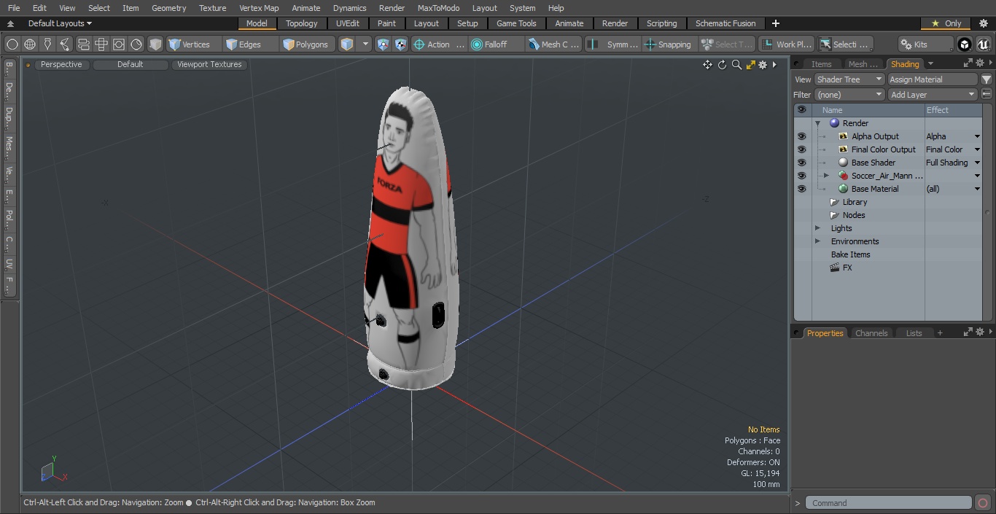The width and height of the screenshot is (996, 514).
Task: Open the Unreal Engine bridge icon
Action: click(982, 44)
